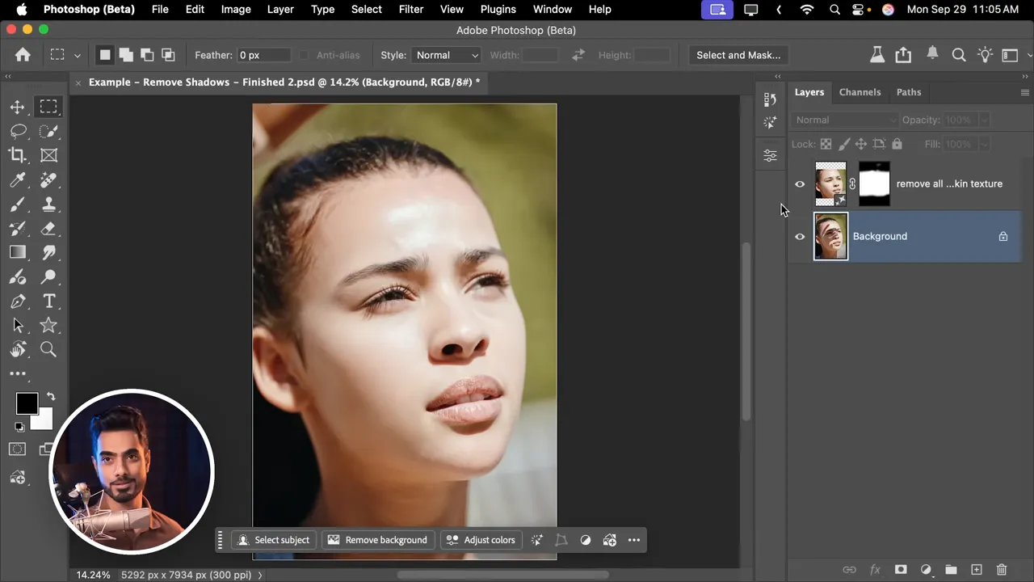Select the Clone Stamp tool
Screen dimensions: 1034x582
48,204
